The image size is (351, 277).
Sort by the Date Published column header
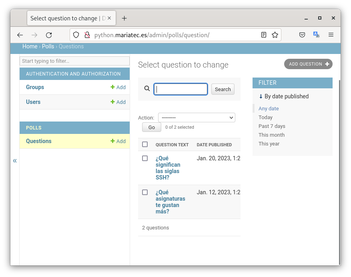click(214, 145)
